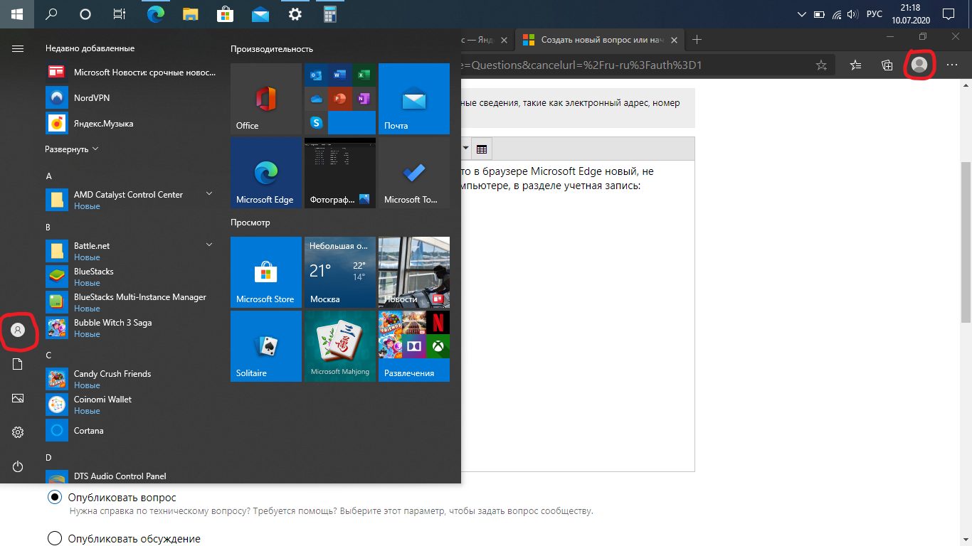Open Edge profile avatar
The image size is (972, 546).
click(919, 65)
